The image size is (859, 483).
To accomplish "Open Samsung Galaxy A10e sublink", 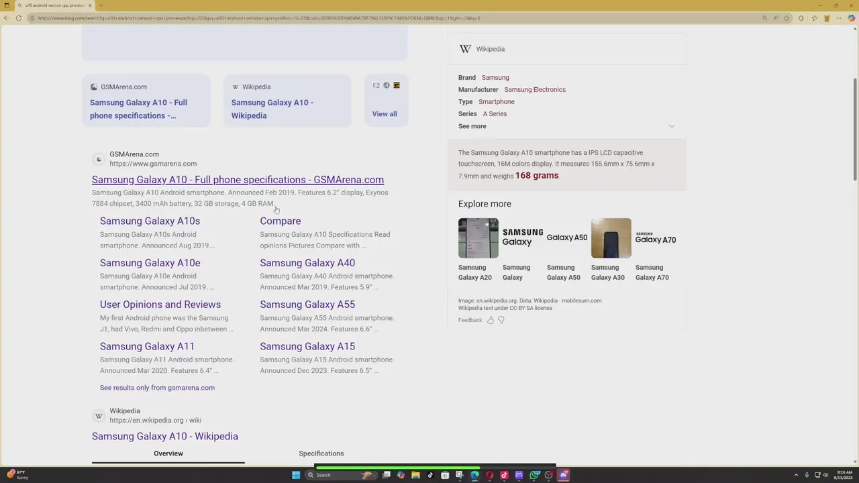I will tap(150, 263).
